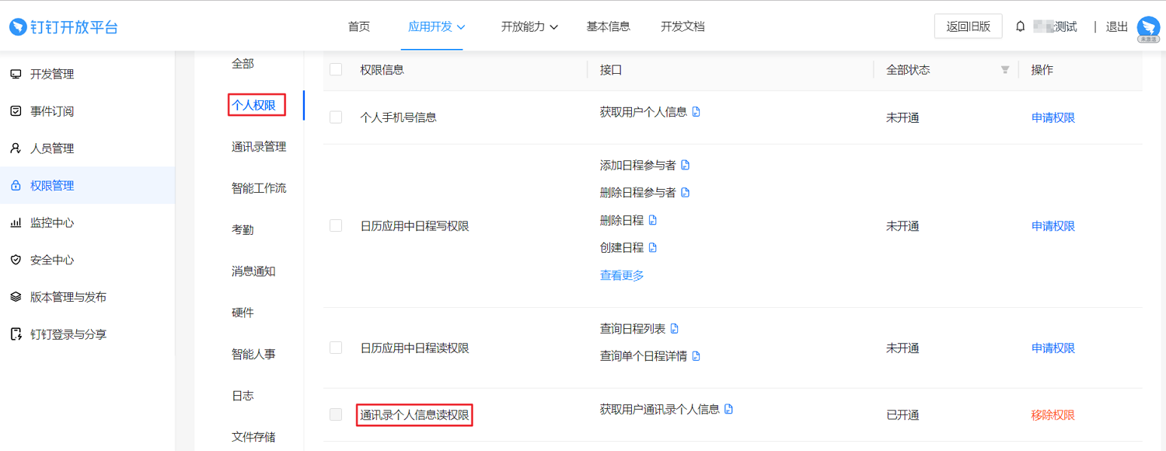
Task: Click the 返回旧版 button
Action: point(969,26)
